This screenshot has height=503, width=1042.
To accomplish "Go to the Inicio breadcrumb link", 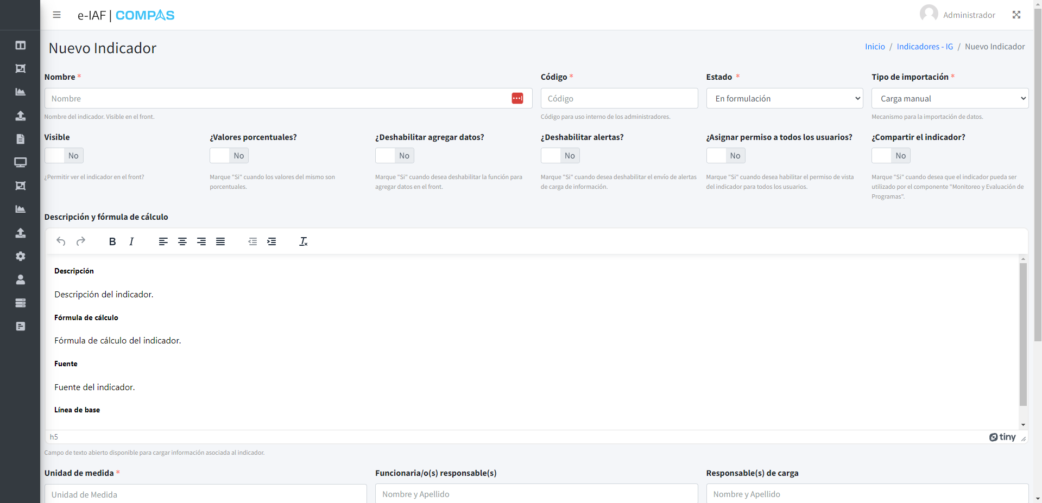I will [x=875, y=47].
